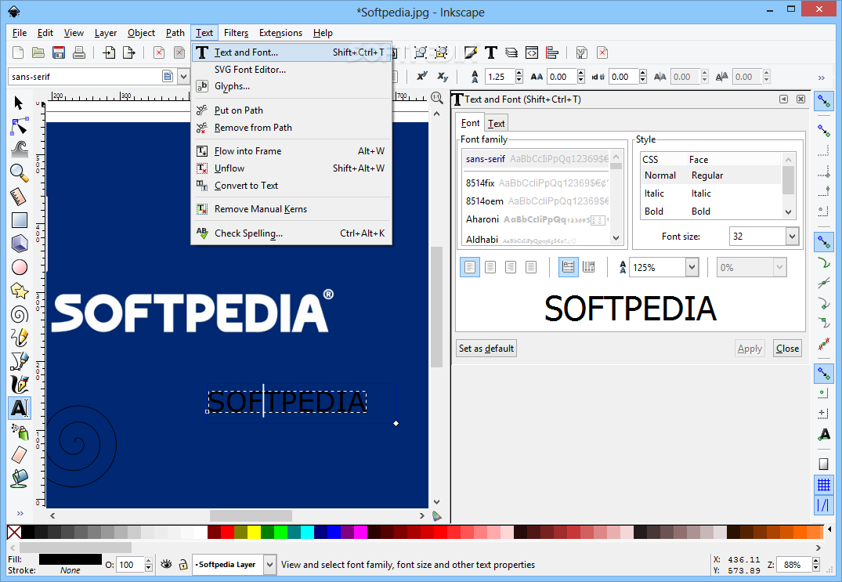Image resolution: width=842 pixels, height=582 pixels.
Task: Pick the cyan palette swatch
Action: [306, 532]
